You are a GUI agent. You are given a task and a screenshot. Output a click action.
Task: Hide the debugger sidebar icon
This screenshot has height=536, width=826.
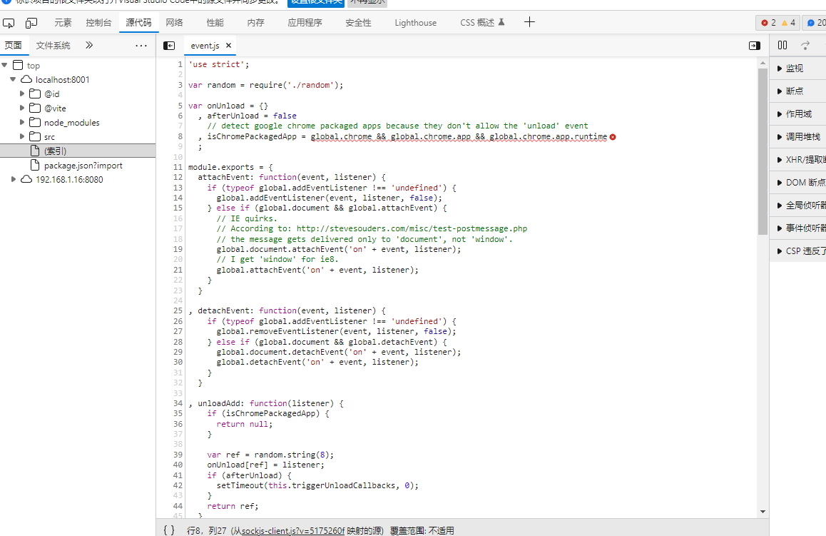[754, 46]
